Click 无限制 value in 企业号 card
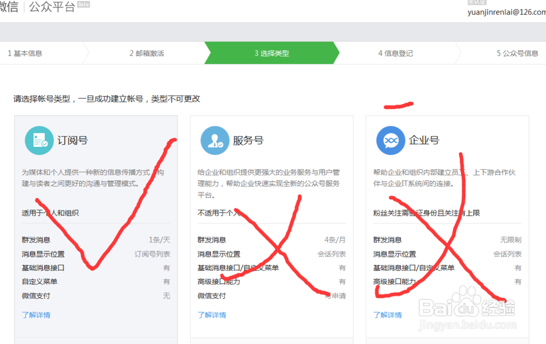546x344 pixels. point(511,240)
